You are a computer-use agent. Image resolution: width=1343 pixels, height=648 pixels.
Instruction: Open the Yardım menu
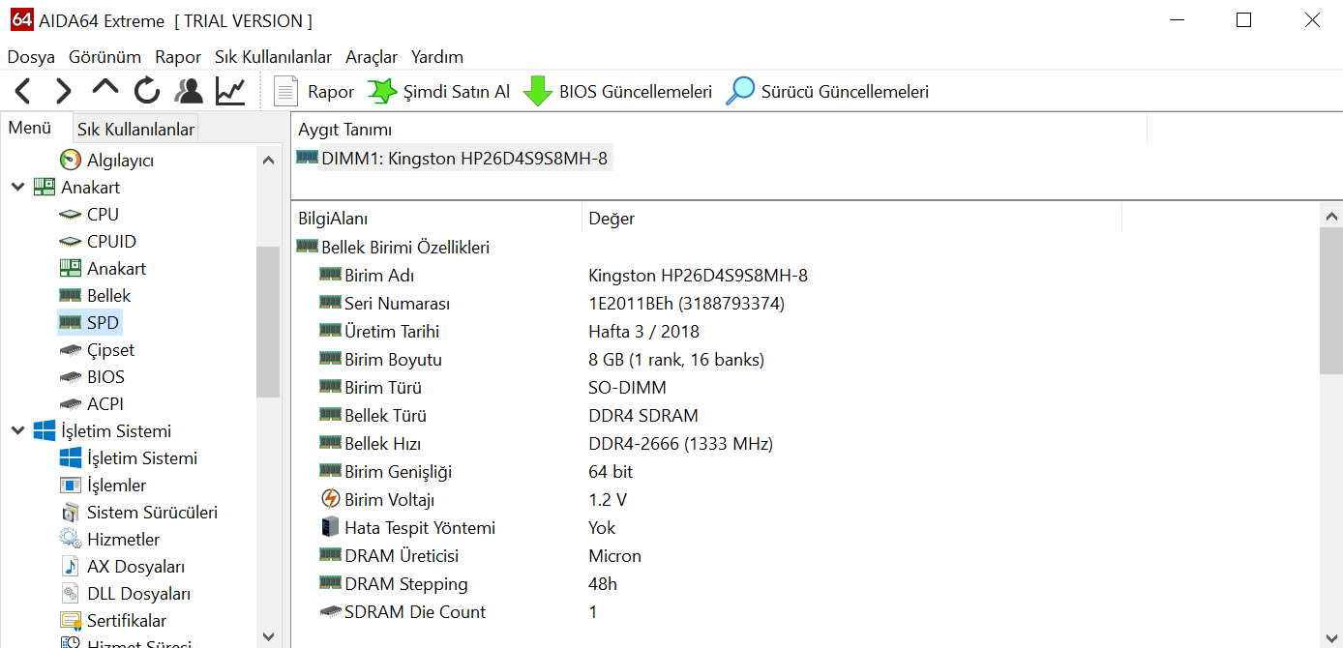(x=437, y=57)
